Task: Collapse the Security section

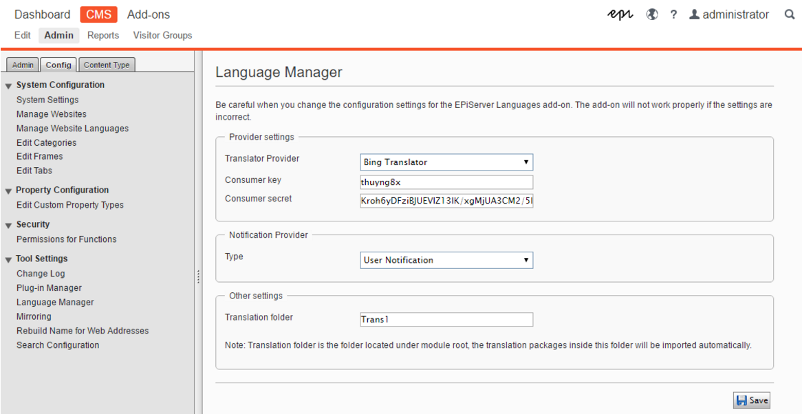Action: coord(9,226)
